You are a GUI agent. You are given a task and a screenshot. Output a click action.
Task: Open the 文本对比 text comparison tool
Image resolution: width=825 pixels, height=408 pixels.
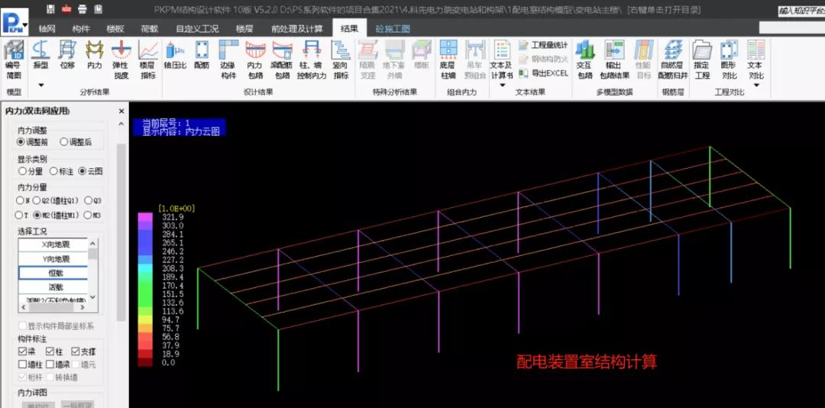point(755,60)
